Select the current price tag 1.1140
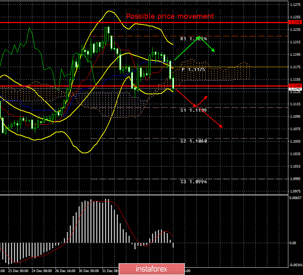This screenshot has height=275, width=303. pyautogui.click(x=295, y=89)
